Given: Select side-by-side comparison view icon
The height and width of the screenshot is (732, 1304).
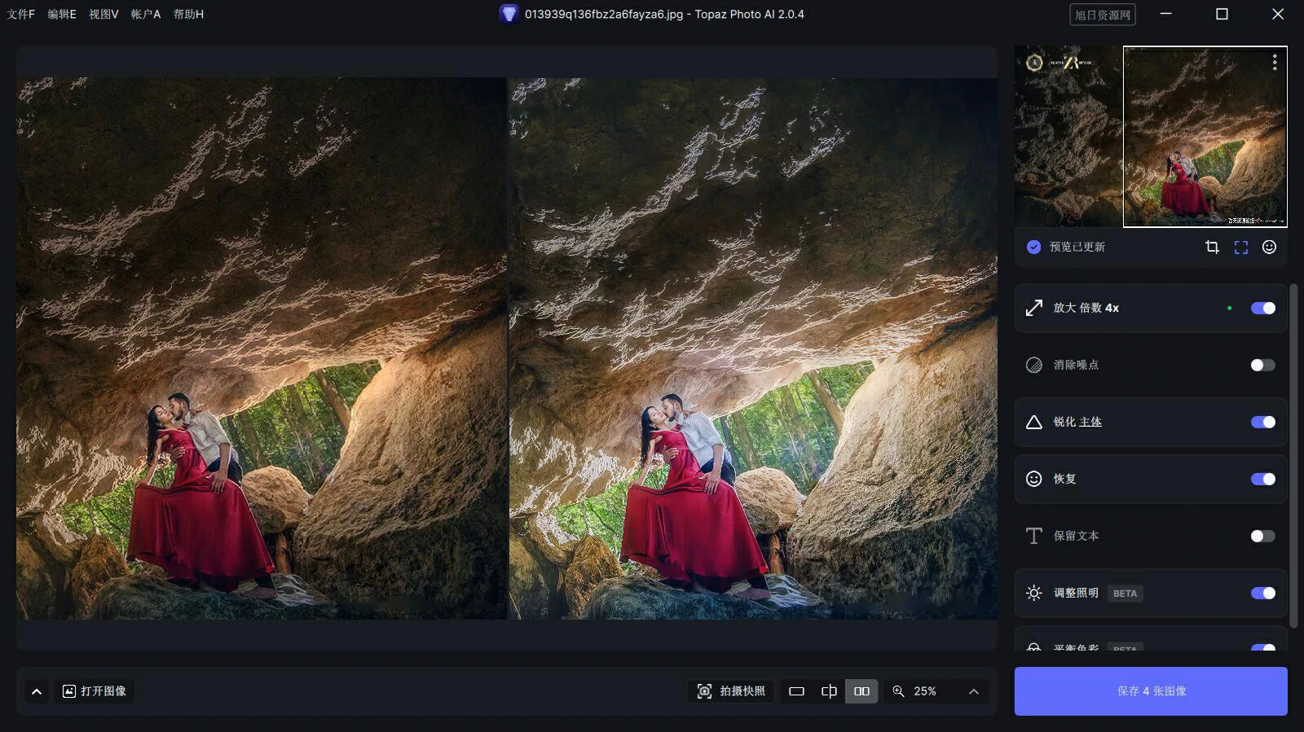Looking at the screenshot, I should click(x=861, y=691).
